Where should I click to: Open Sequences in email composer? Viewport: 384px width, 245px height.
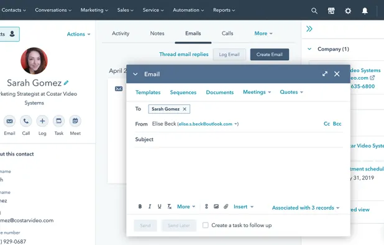183,93
